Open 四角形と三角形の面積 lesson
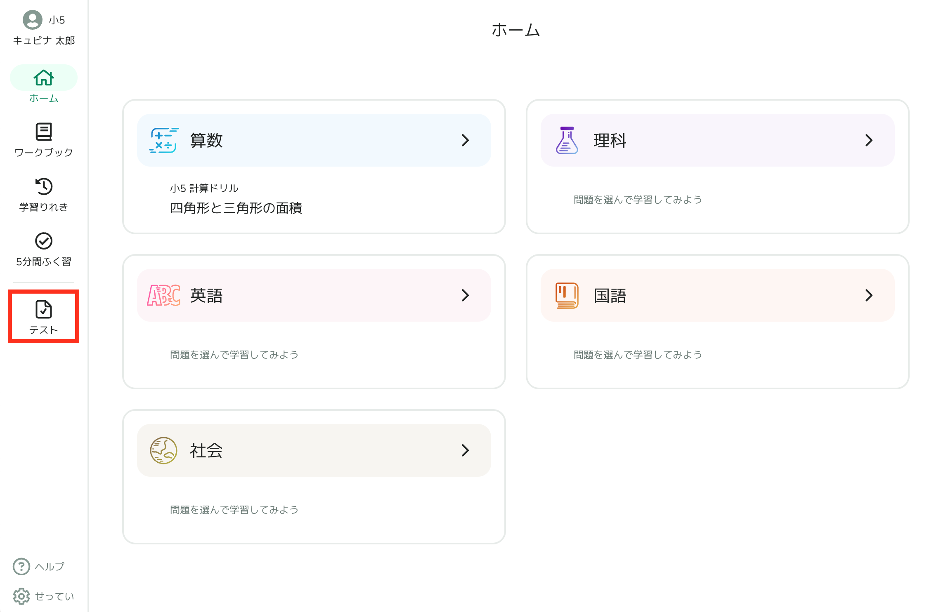Viewport: 941px width, 612px height. [236, 208]
